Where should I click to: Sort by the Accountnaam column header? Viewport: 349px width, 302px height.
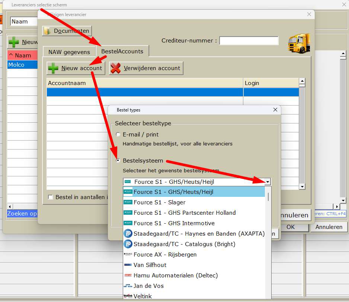[x=145, y=83]
